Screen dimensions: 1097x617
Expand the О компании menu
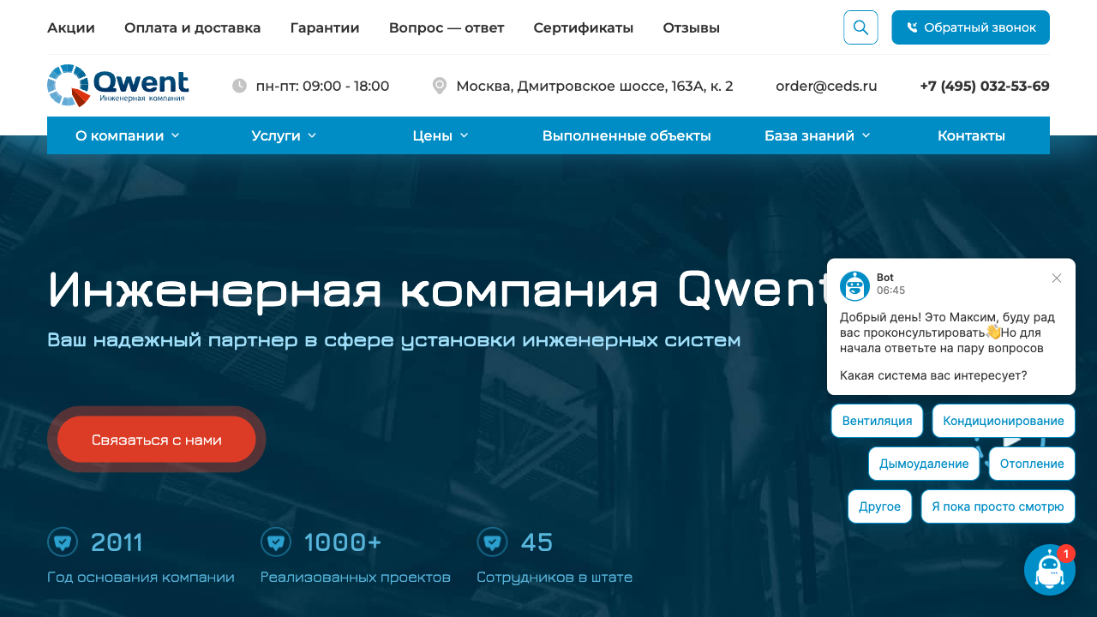pyautogui.click(x=128, y=135)
